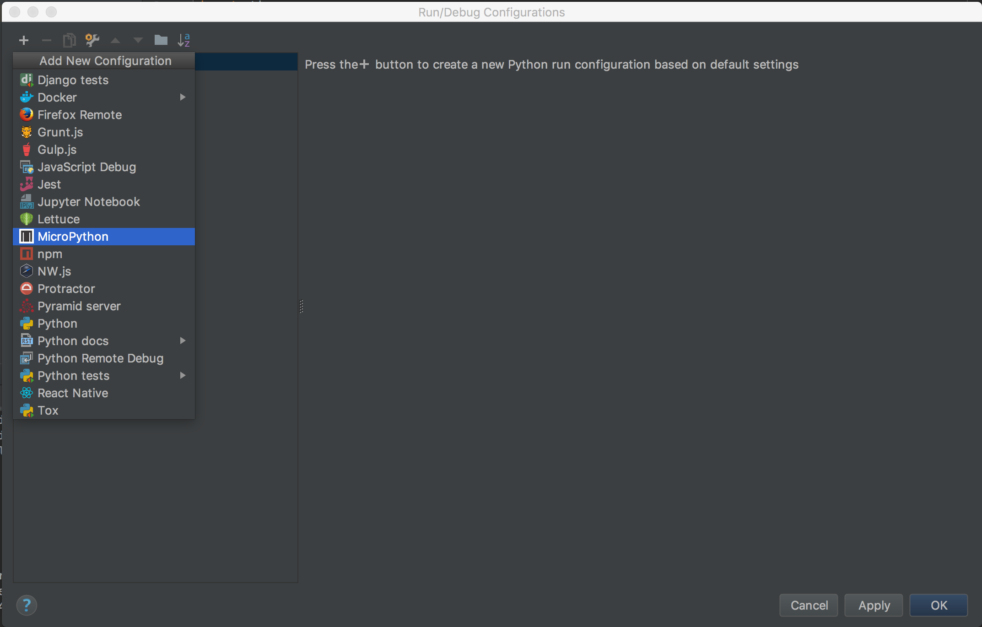Confirm with the OK button

point(938,605)
